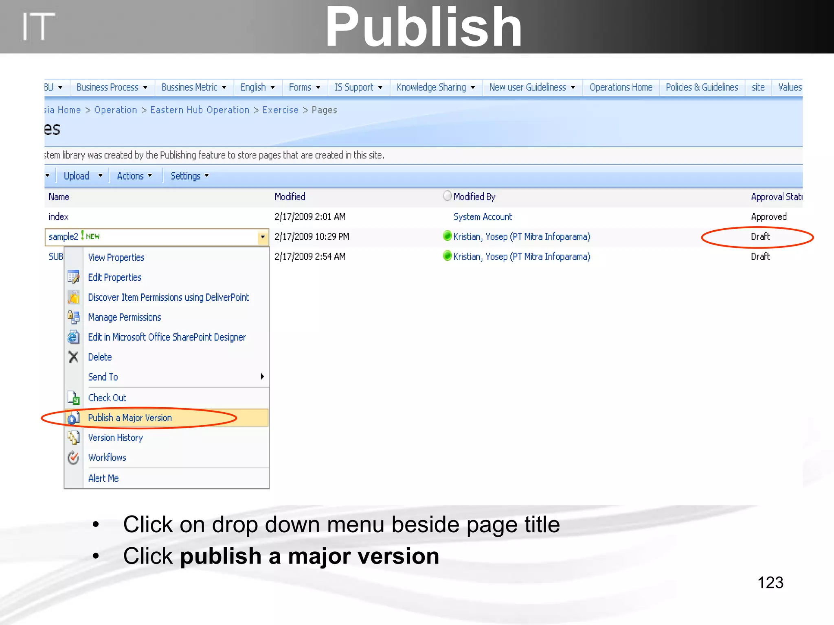Click Approved status in index row

pyautogui.click(x=768, y=217)
